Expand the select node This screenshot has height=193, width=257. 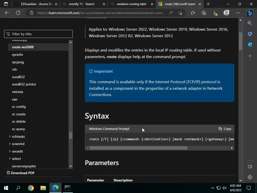coord(10,159)
